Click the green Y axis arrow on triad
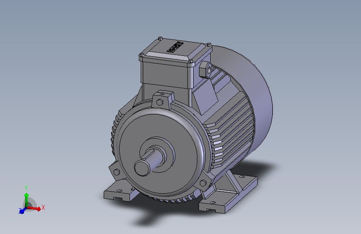 coord(27,200)
